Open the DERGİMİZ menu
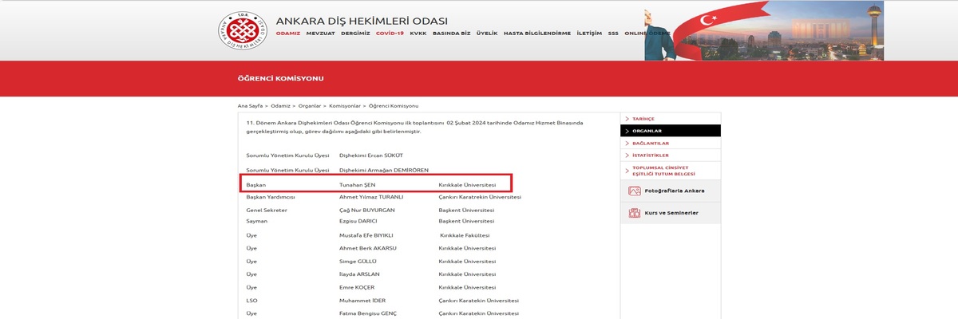 click(x=355, y=33)
